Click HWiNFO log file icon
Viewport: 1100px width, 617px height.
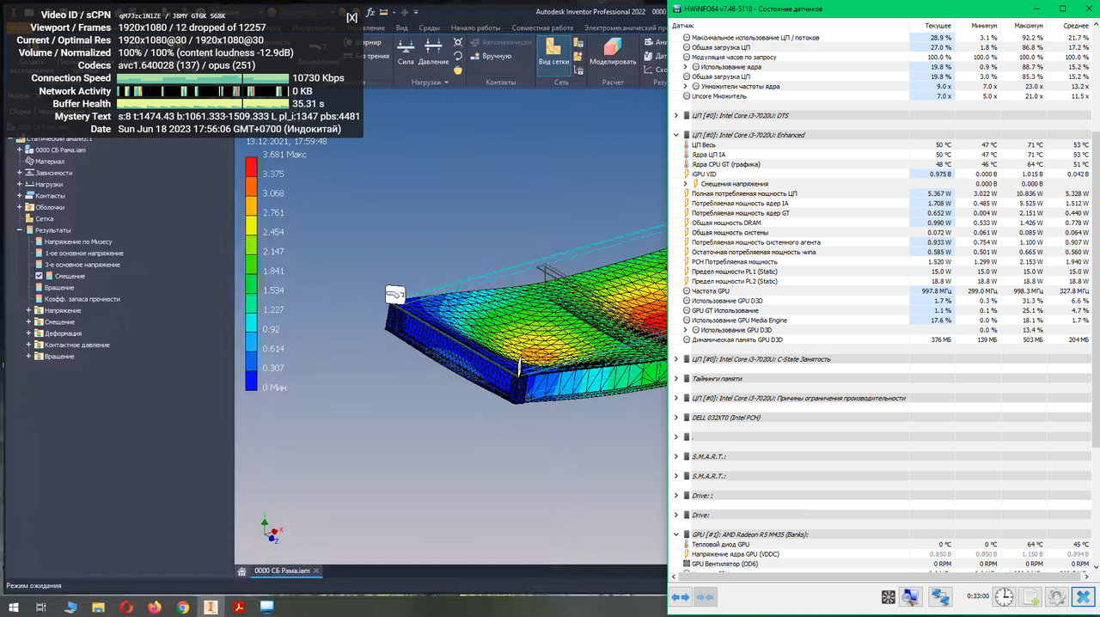(1030, 596)
